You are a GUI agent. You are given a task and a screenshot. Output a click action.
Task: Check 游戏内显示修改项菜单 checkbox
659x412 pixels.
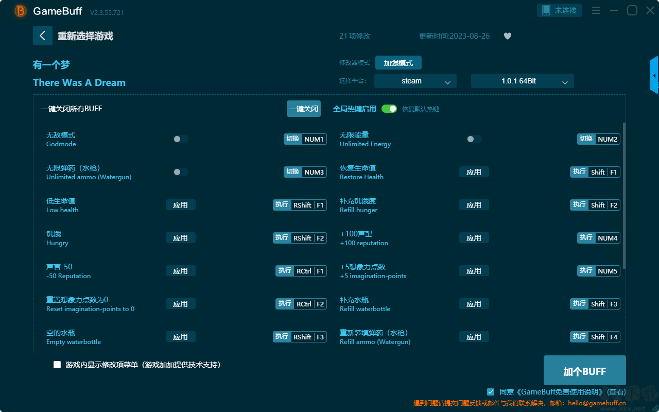[57, 365]
